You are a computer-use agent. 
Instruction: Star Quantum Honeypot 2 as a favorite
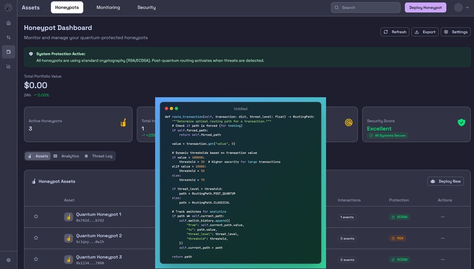point(36,238)
